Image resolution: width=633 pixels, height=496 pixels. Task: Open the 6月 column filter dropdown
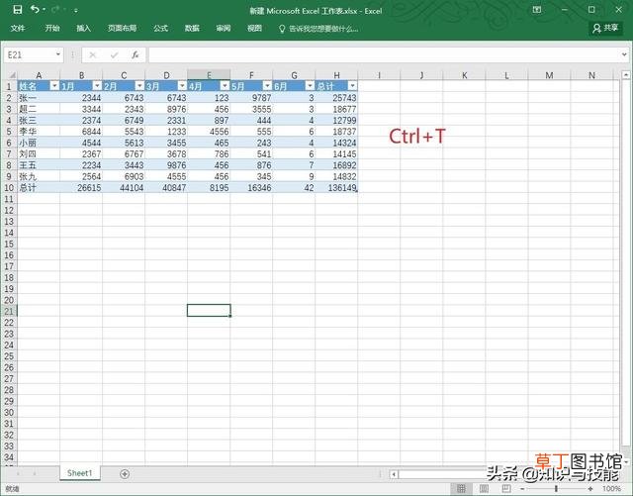tap(310, 86)
